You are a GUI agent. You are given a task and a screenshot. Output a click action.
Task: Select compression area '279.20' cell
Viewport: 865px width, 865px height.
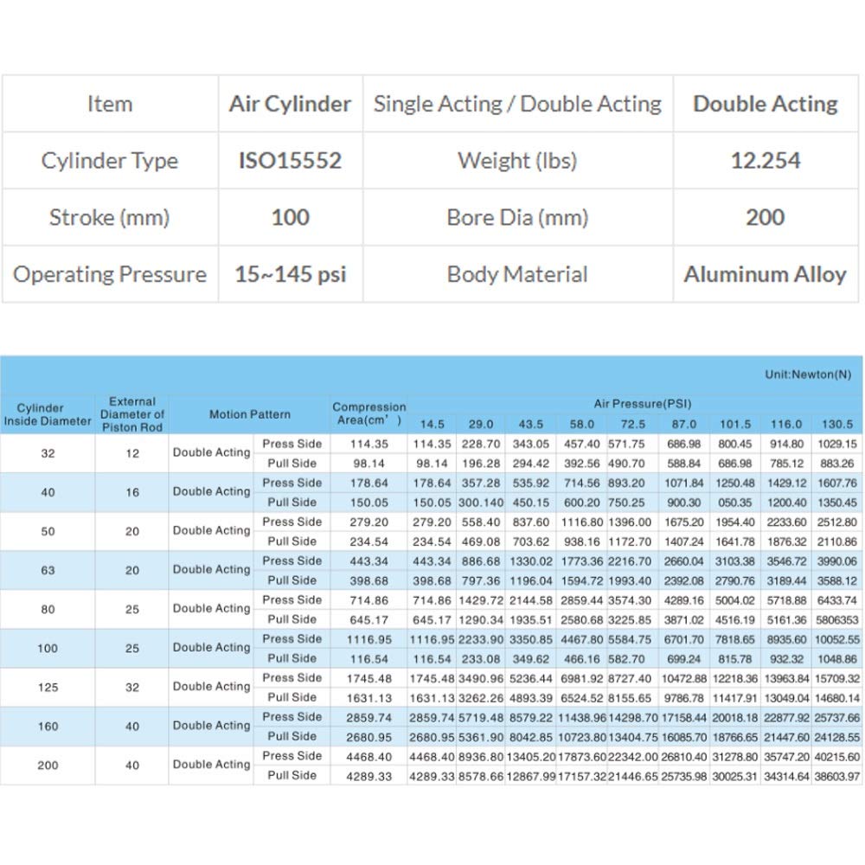pos(369,522)
